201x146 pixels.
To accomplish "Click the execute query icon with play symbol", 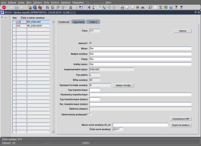I will click(35, 8).
